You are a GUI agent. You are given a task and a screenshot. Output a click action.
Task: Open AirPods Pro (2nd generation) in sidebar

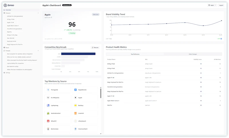[x=15, y=16]
